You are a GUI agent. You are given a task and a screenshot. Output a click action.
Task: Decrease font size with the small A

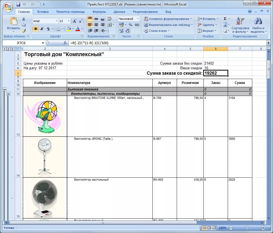(80, 21)
